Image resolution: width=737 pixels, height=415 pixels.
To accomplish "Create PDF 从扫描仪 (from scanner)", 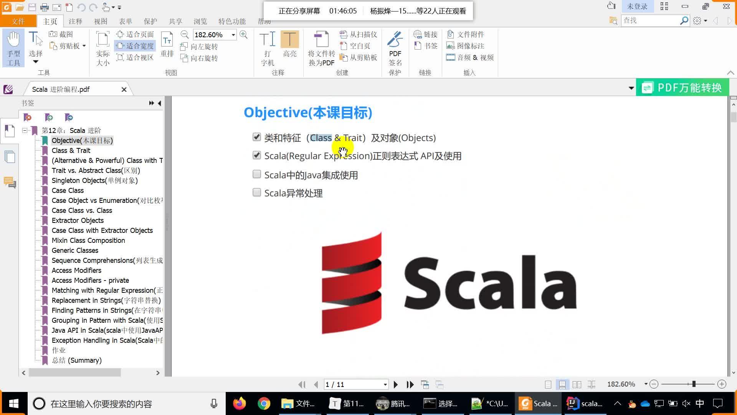I will click(x=358, y=34).
